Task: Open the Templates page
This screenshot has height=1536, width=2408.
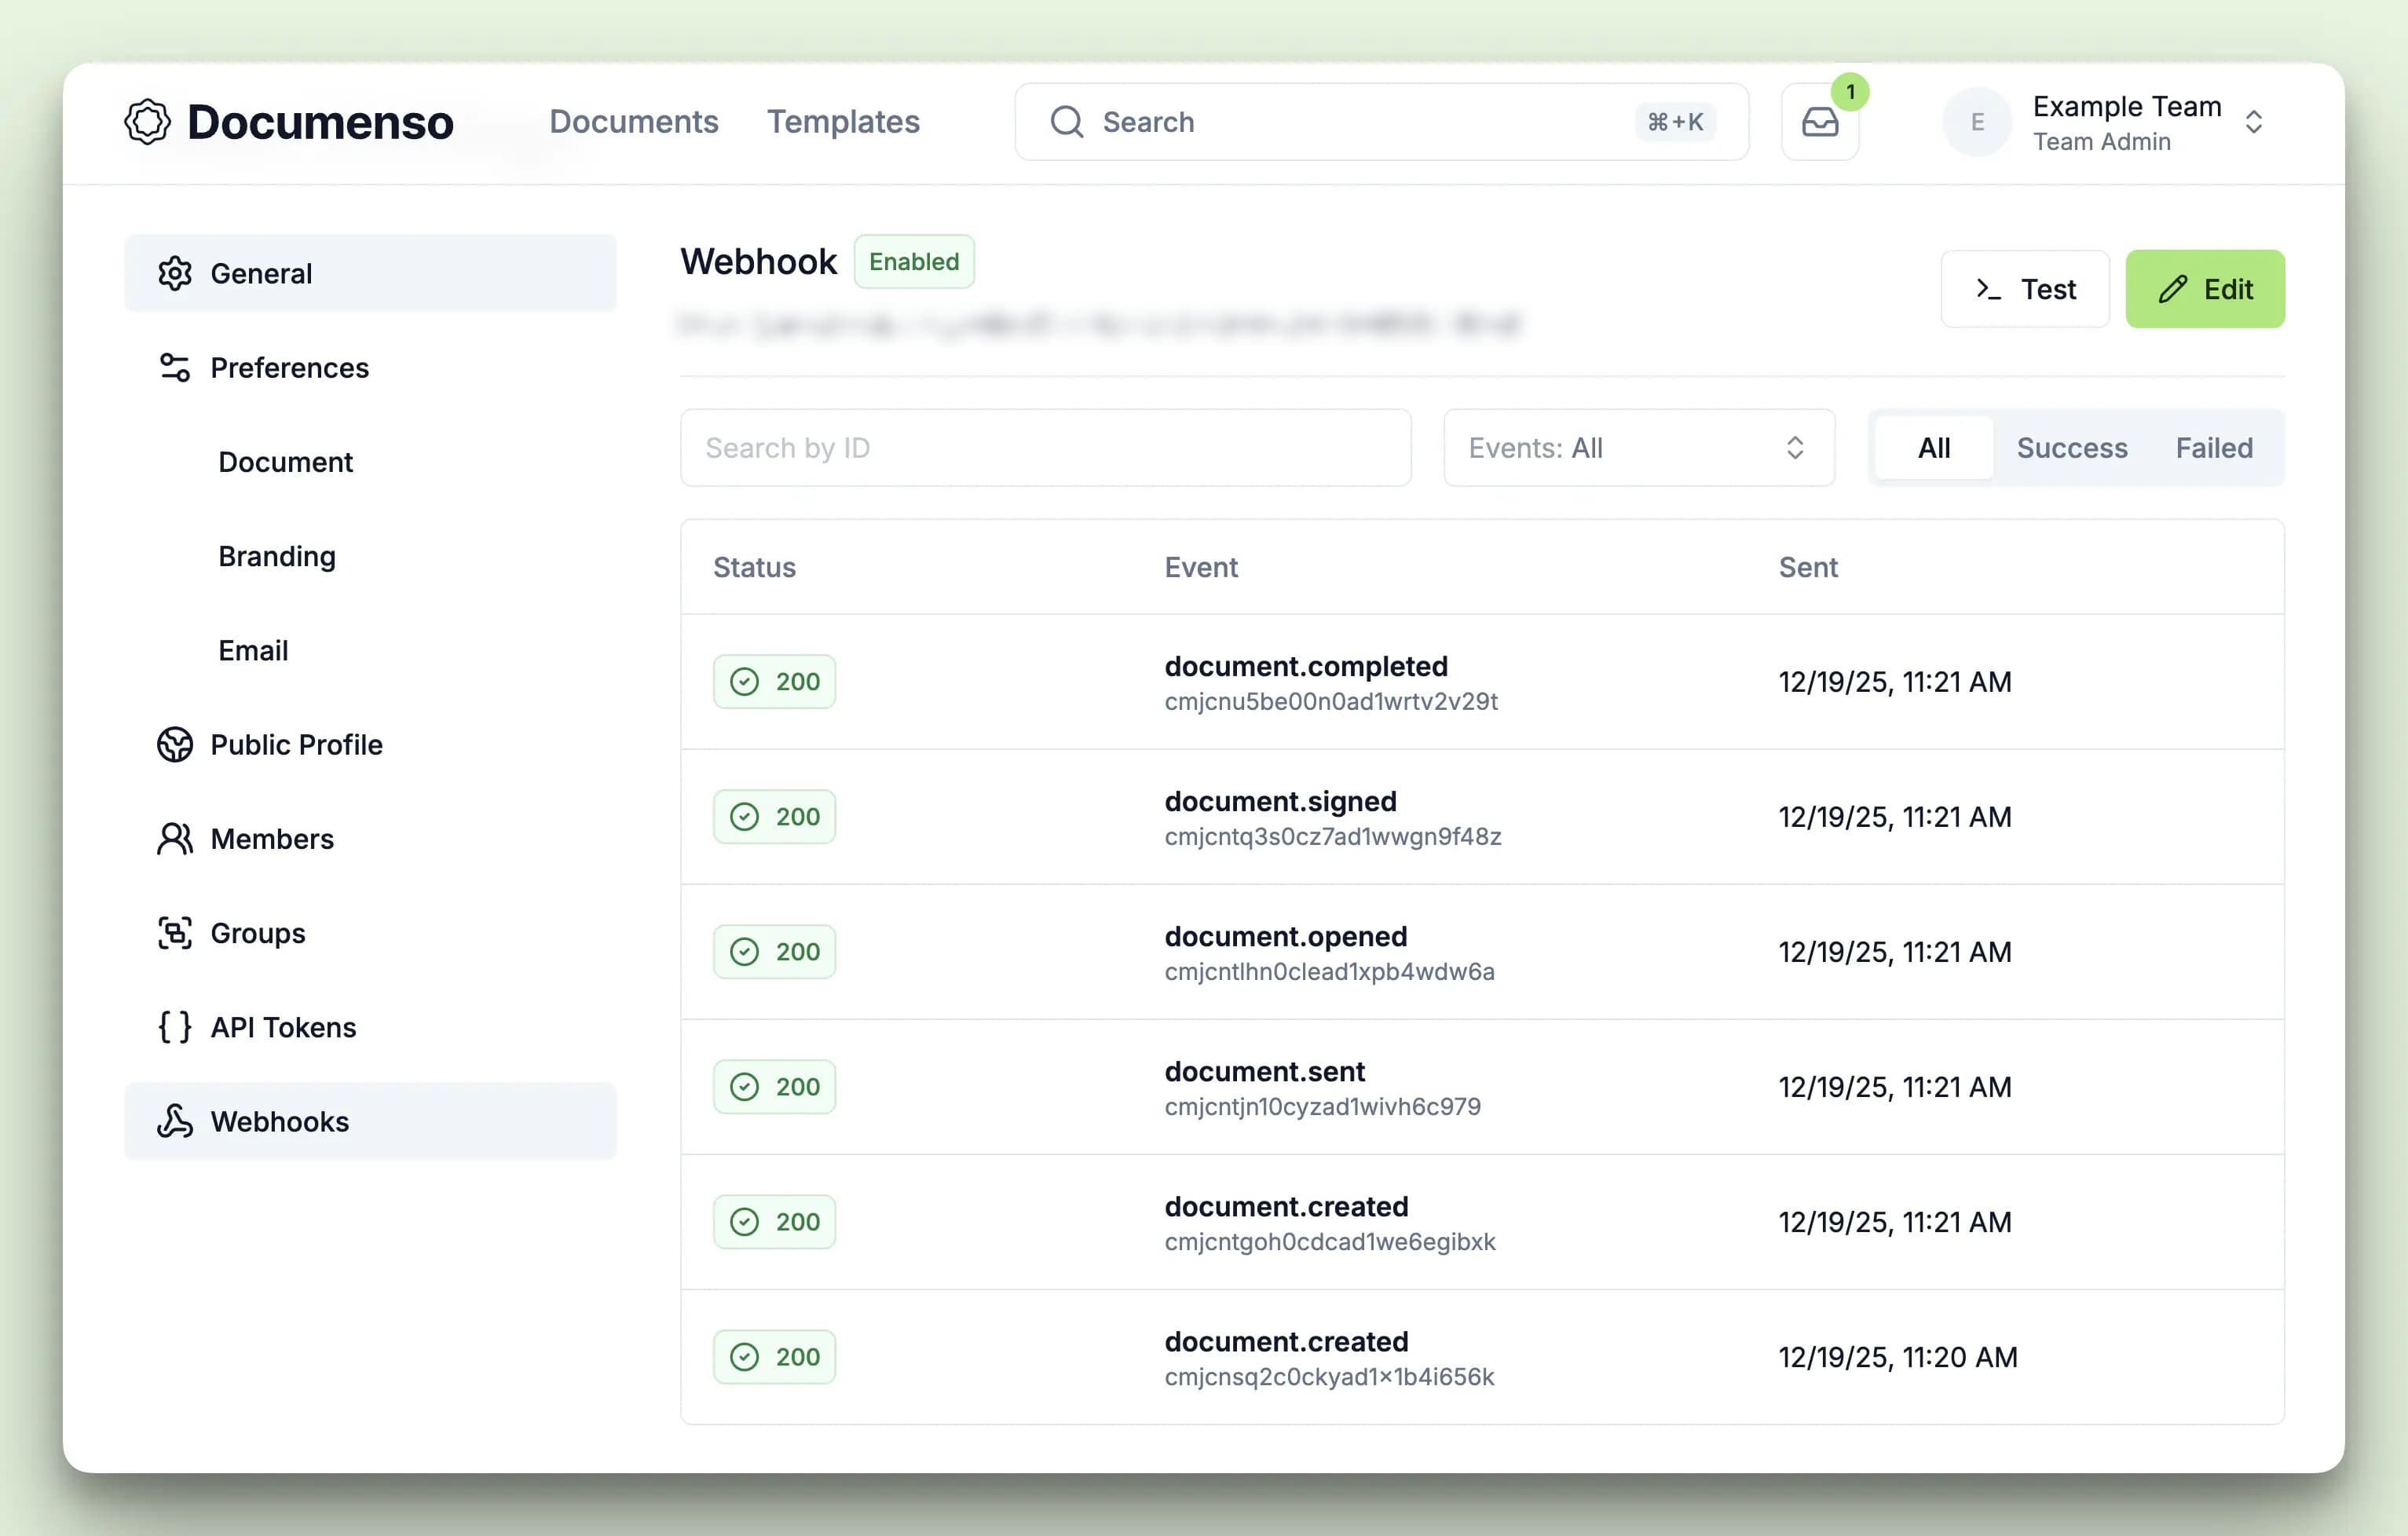Action: pos(843,121)
